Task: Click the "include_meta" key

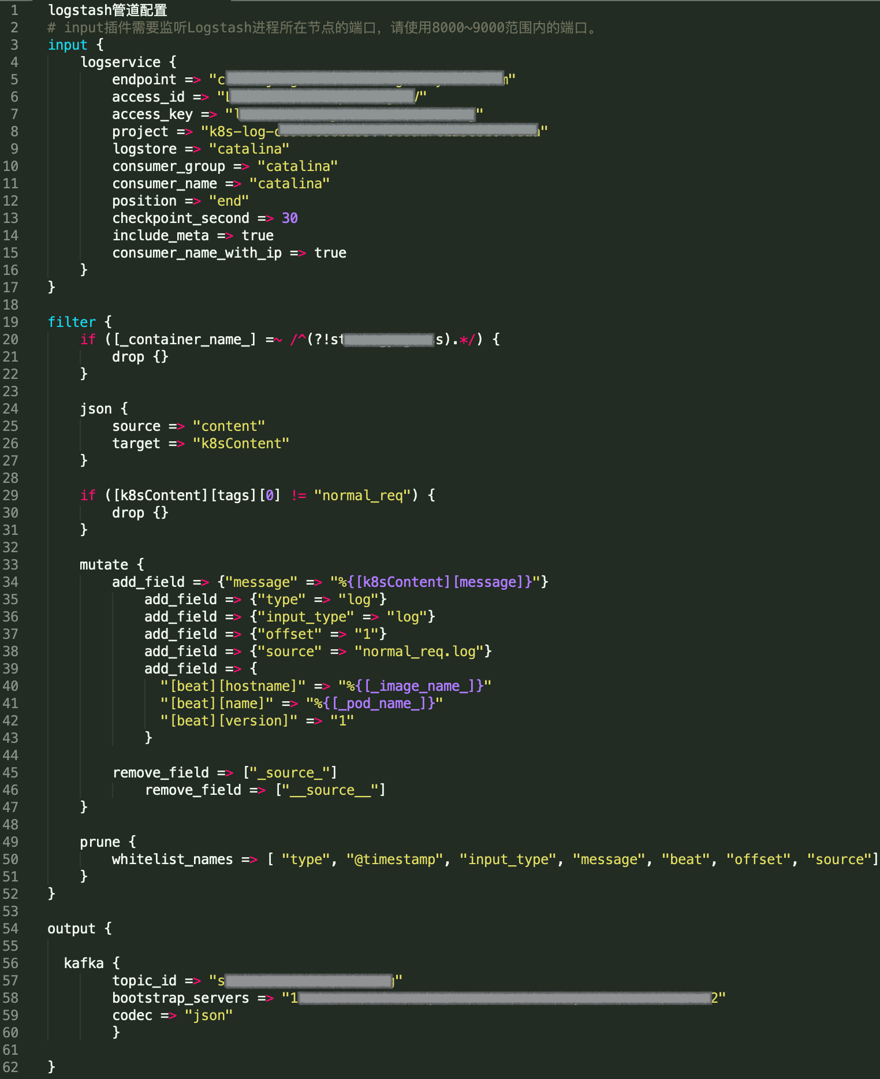Action: [161, 235]
